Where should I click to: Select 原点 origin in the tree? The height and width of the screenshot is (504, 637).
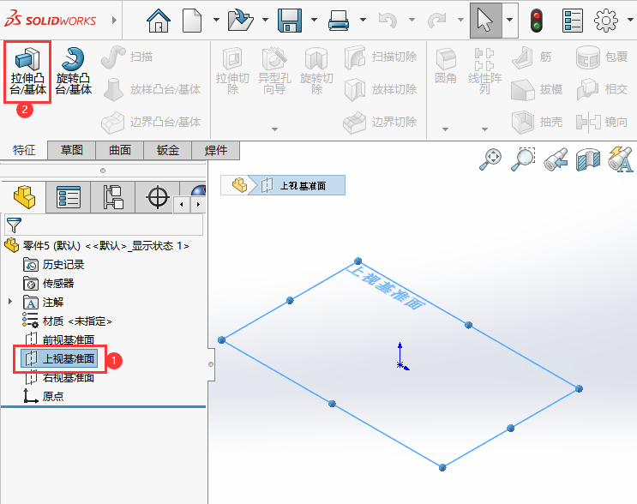click(x=44, y=396)
